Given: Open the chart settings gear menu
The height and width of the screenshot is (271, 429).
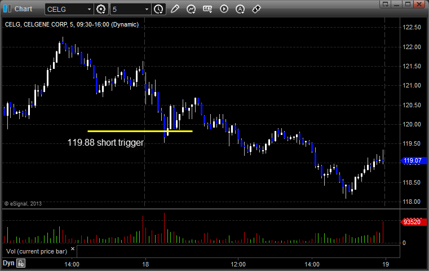Looking at the screenshot, I should point(101,10).
